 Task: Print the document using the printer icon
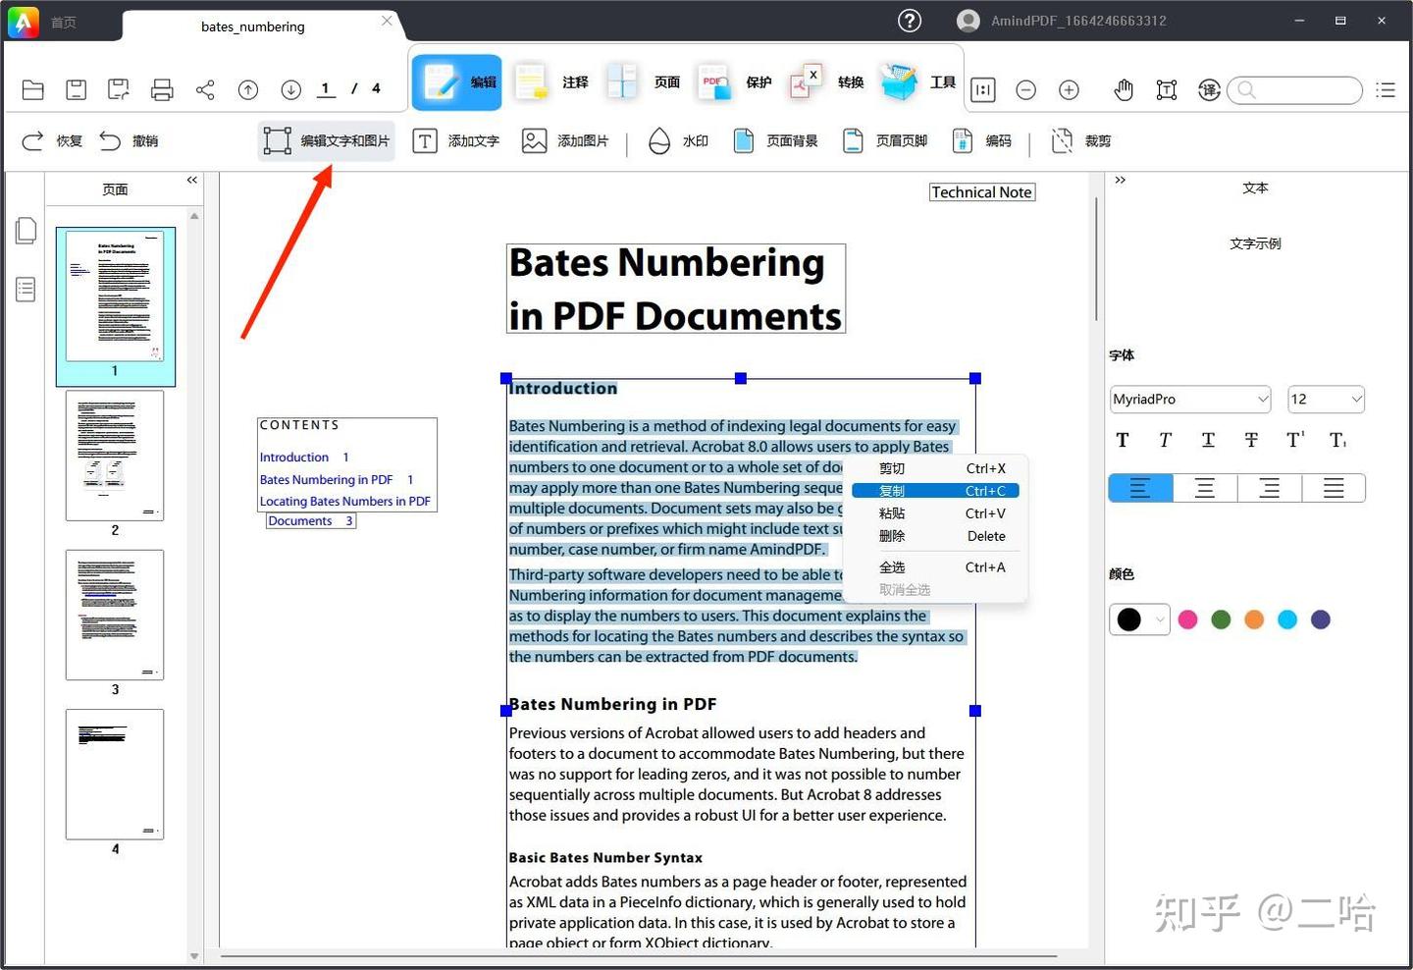click(x=162, y=90)
